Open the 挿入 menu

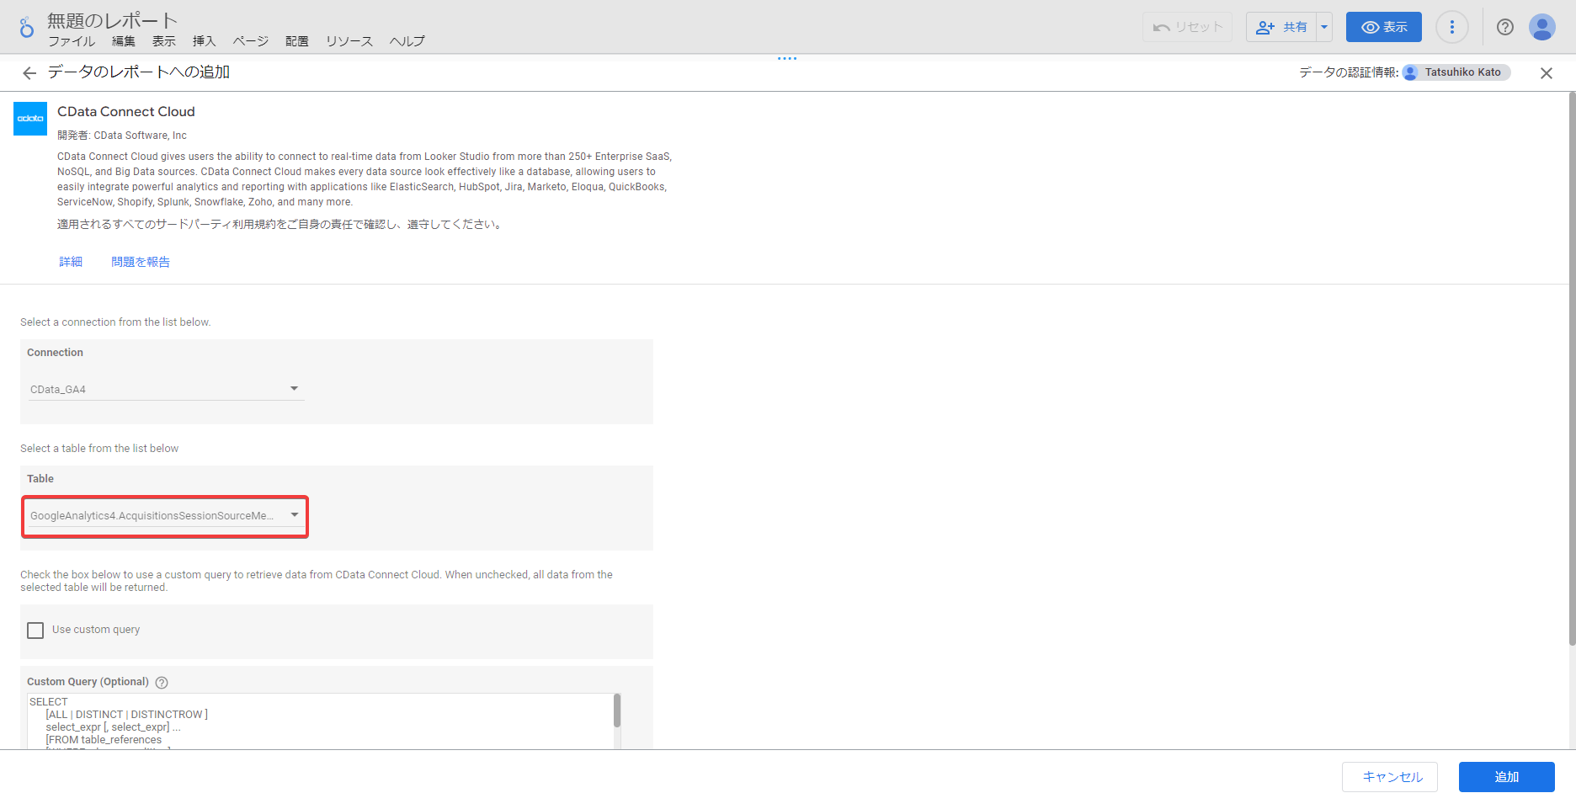coord(205,41)
